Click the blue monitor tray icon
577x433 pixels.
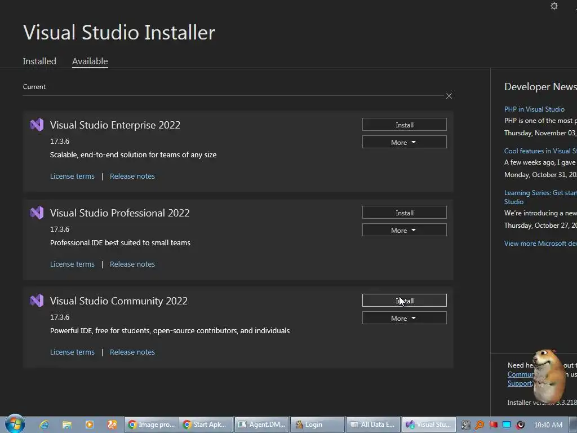tap(507, 425)
